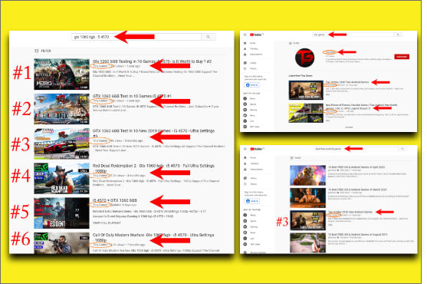This screenshot has height=284, width=427.
Task: Open video title GTX 1060 6GB Test in 10 Games #1
Action: 132,96
